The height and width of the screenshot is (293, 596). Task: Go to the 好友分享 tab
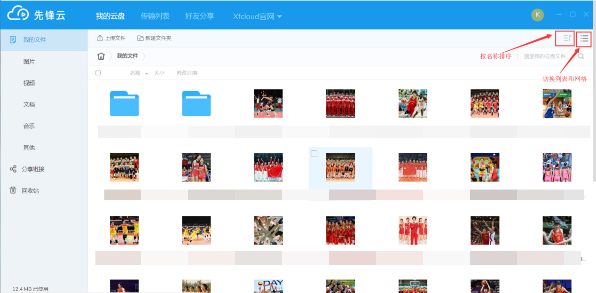200,16
